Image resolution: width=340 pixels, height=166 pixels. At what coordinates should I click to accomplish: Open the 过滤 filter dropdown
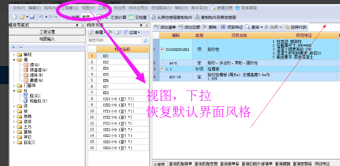(x=139, y=33)
